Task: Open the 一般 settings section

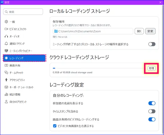Action: click(x=24, y=22)
